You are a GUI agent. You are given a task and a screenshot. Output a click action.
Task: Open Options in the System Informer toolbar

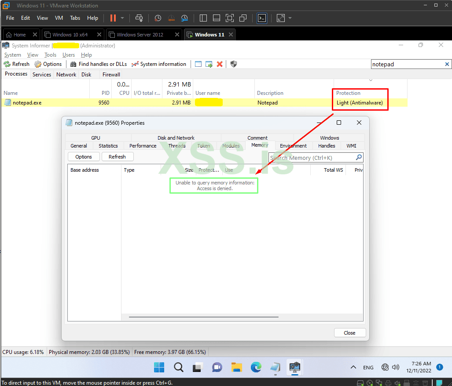(x=48, y=64)
